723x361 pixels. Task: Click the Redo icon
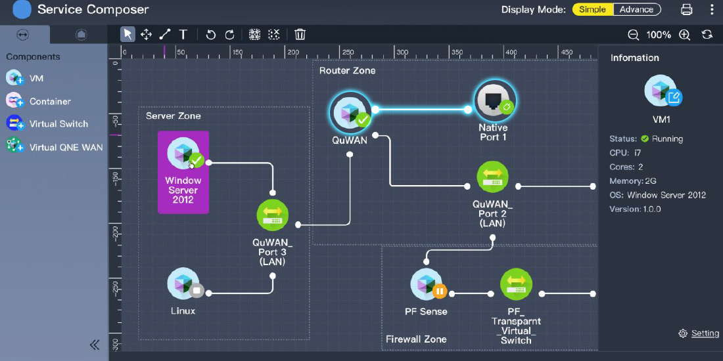(229, 34)
